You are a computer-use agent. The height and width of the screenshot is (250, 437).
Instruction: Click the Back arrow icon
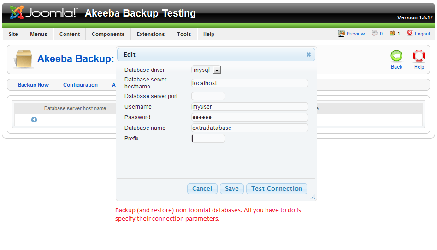[x=396, y=56]
